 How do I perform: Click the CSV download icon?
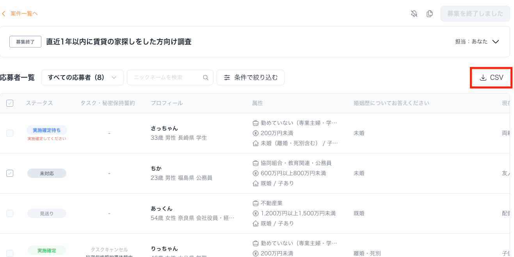(x=483, y=77)
